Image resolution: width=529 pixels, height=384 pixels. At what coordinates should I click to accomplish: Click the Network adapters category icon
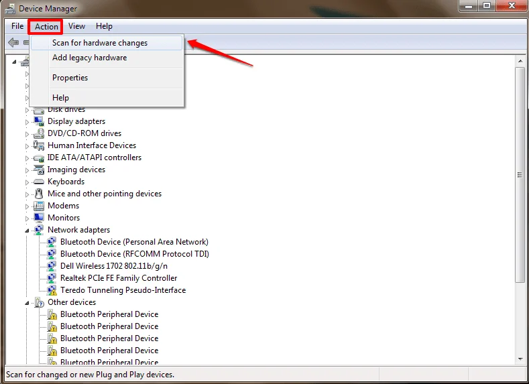[x=39, y=230]
